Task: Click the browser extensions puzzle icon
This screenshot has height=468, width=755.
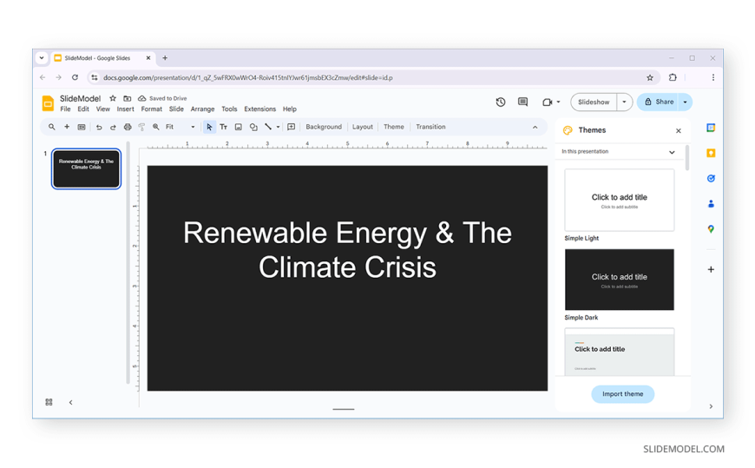Action: (x=673, y=77)
